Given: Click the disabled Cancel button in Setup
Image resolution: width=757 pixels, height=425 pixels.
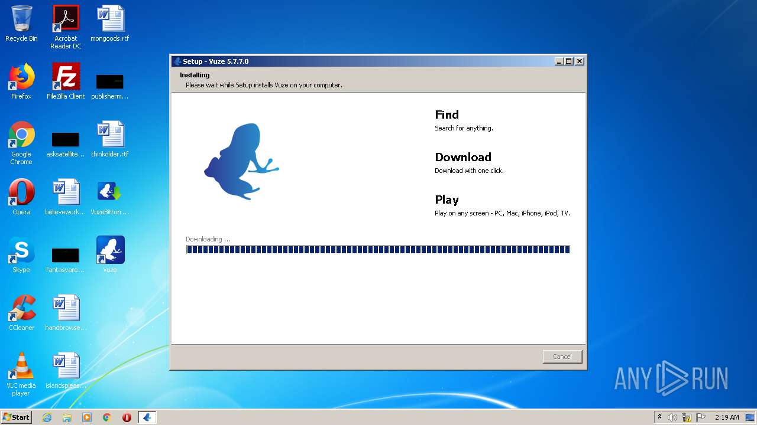Looking at the screenshot, I should pos(562,357).
